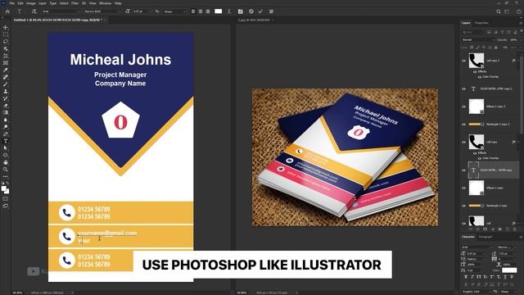Hide the Ellipse 1 copy layer
Screen dimensions: 524x295
click(x=464, y=188)
